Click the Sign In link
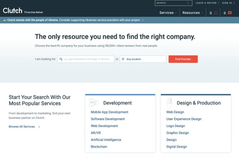This screenshot has height=157, width=239. coord(227,3)
